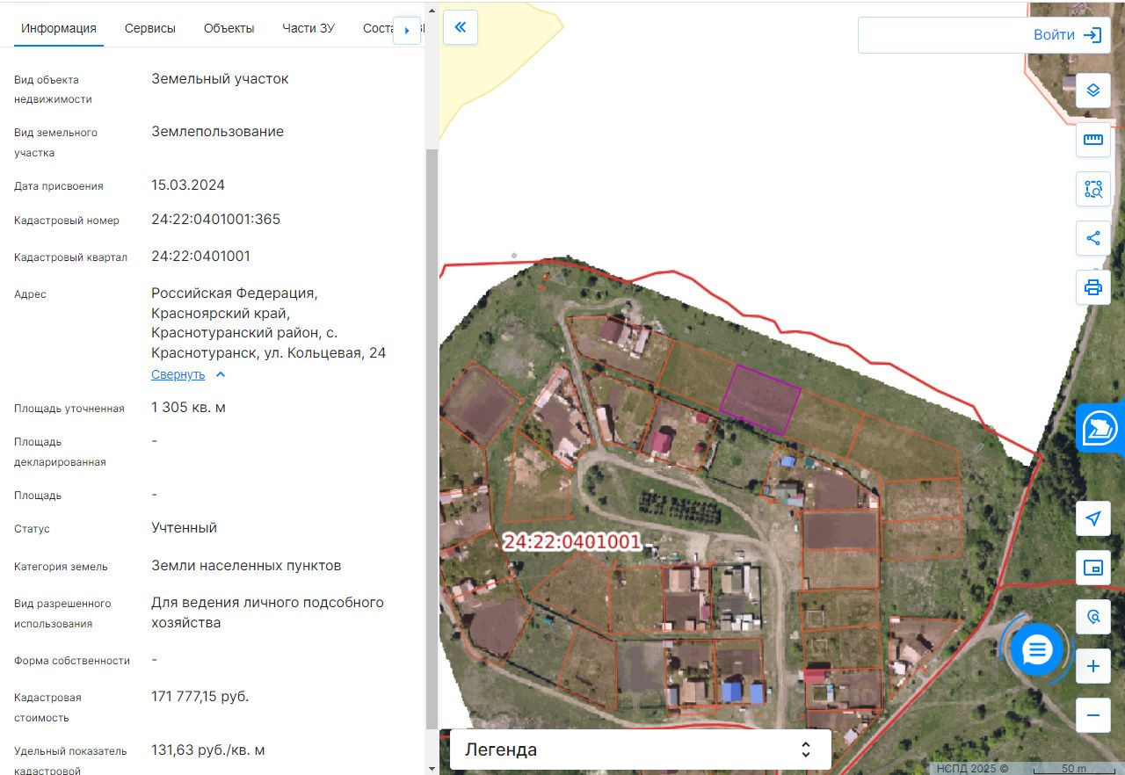Click the value 131,63 руб./кв. м
Image resolution: width=1125 pixels, height=775 pixels.
(208, 750)
